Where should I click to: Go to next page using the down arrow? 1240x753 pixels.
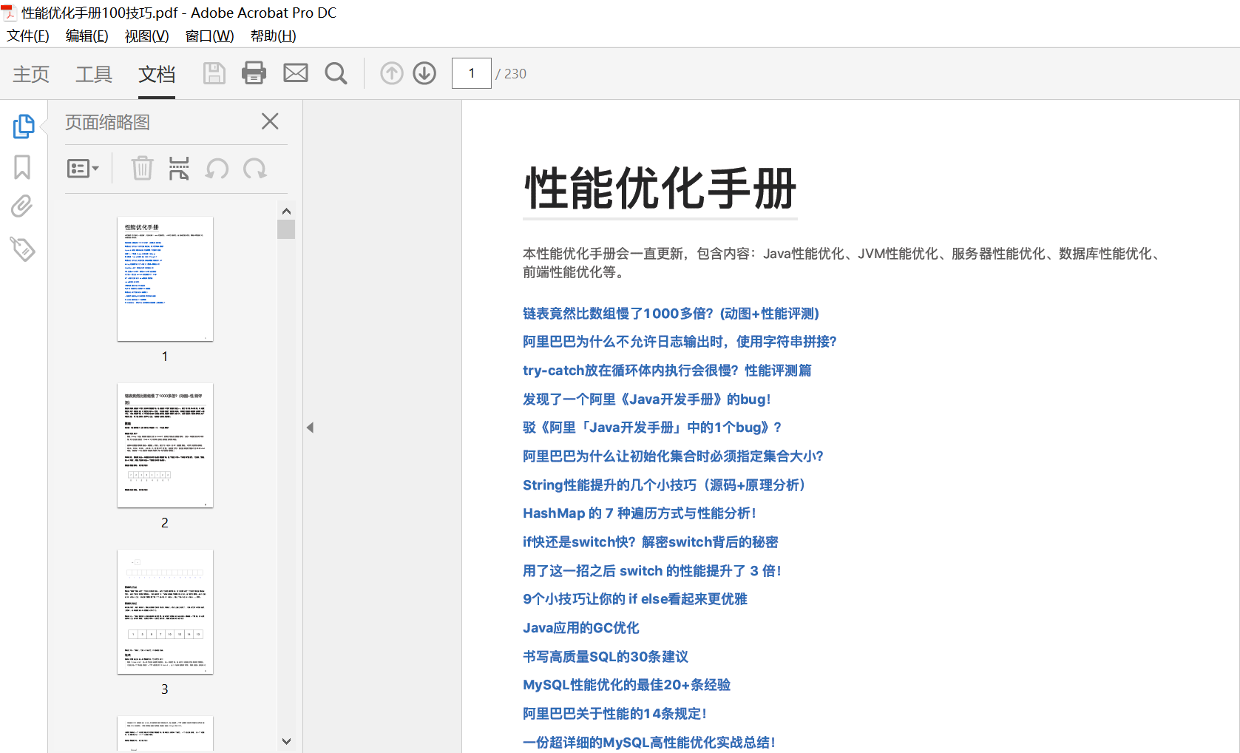(x=424, y=73)
